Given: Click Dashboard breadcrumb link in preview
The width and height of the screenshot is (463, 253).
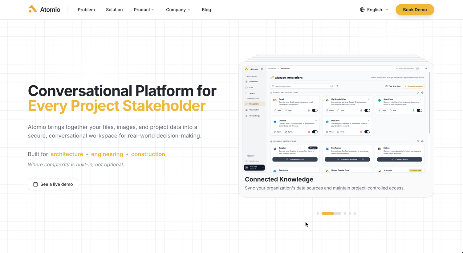Looking at the screenshot, I should [272, 69].
